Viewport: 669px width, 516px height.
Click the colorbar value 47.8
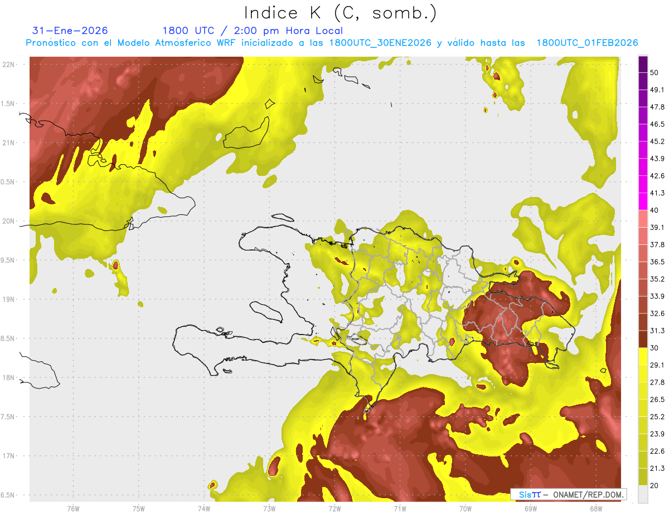(657, 107)
